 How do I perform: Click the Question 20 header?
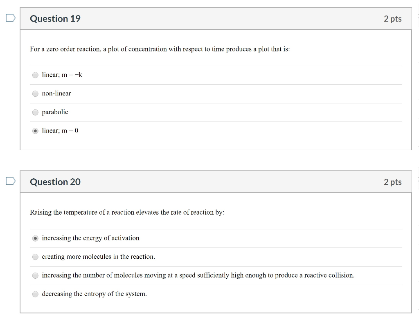[55, 182]
